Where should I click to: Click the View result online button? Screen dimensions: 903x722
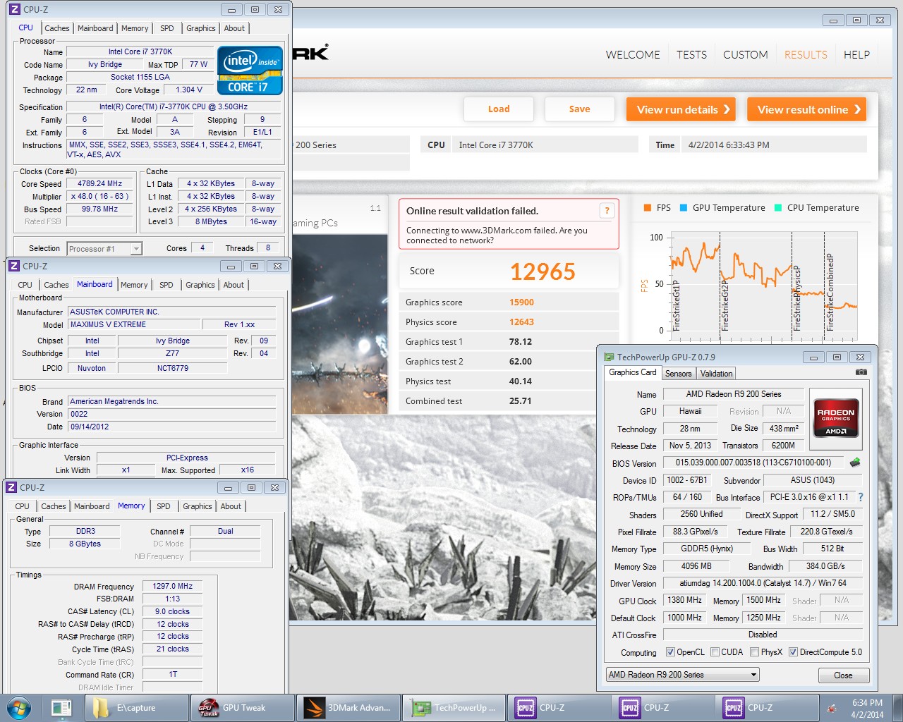click(807, 109)
